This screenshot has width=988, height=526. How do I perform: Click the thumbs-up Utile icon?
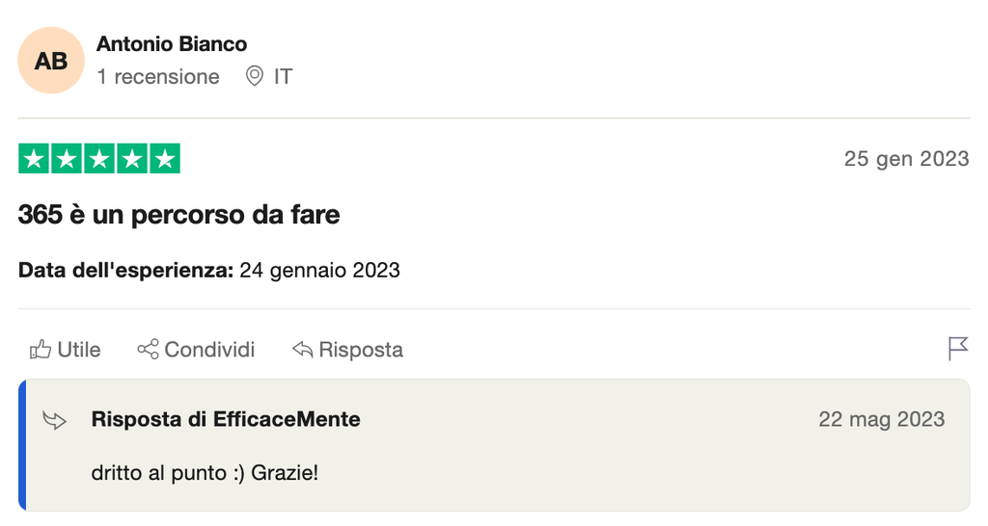(40, 349)
